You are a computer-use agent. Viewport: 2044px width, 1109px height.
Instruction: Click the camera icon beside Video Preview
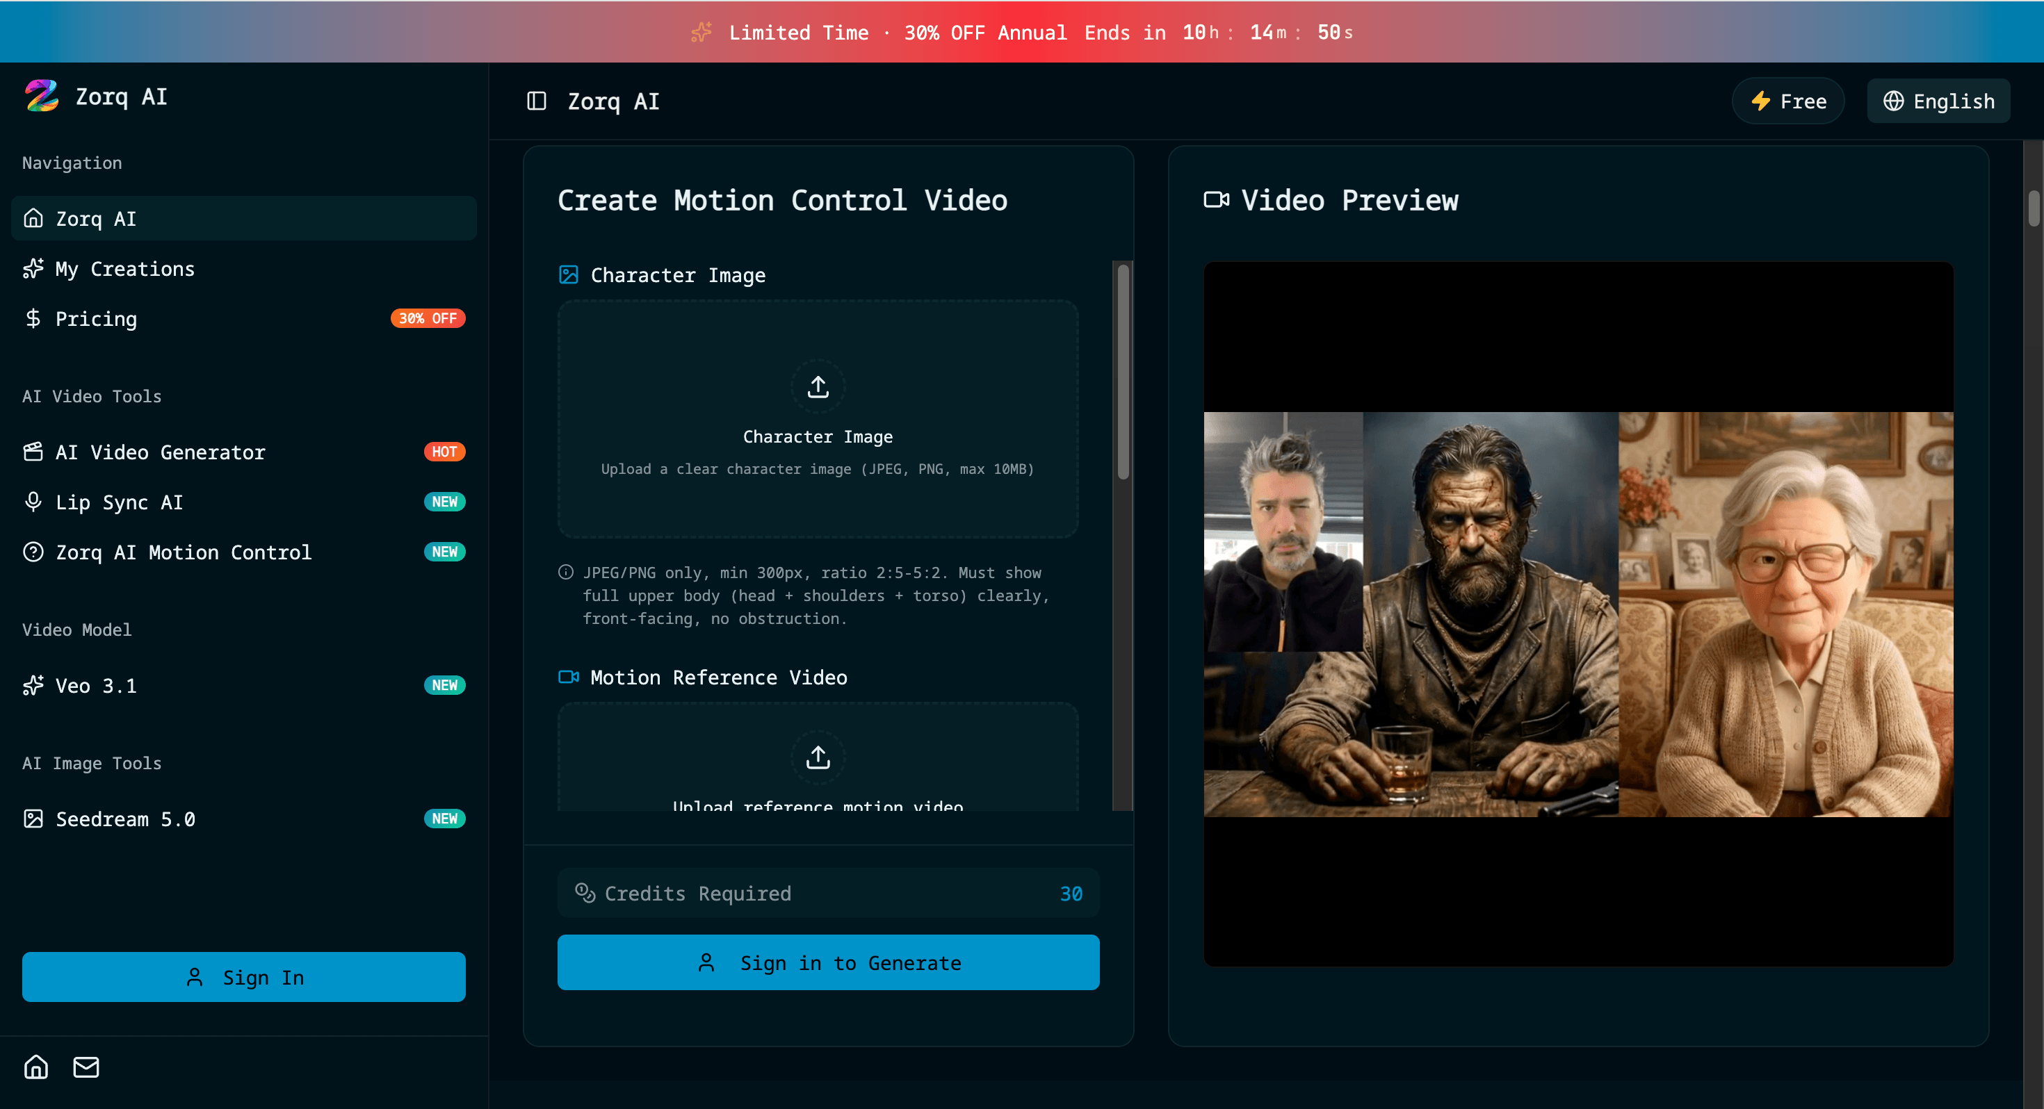1215,200
